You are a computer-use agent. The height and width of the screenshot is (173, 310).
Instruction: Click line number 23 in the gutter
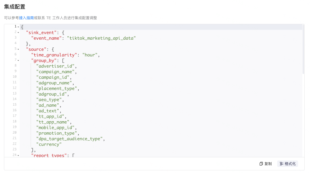pyautogui.click(x=14, y=149)
